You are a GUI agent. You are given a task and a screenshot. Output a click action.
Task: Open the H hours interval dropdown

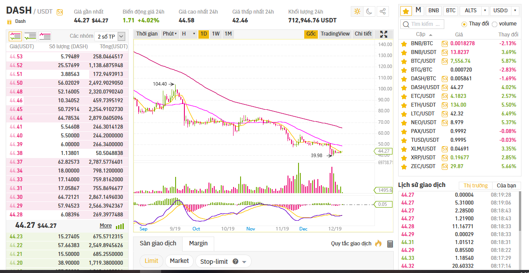coord(188,34)
